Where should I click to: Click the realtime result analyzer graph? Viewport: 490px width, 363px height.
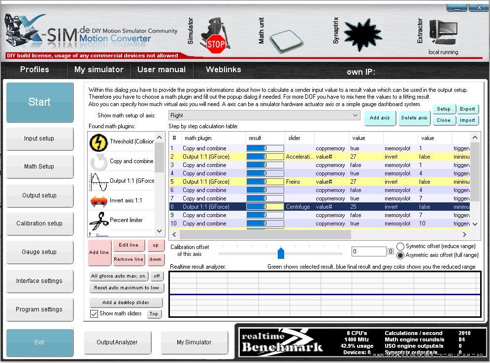tap(325, 294)
